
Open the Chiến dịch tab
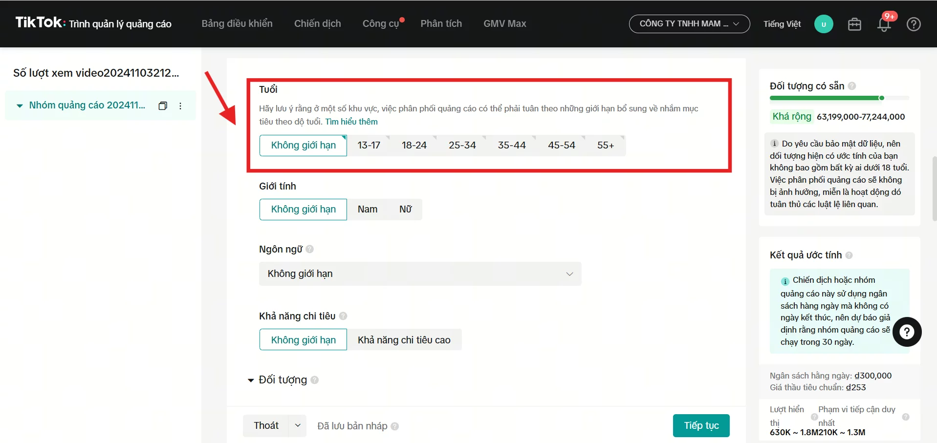coord(318,23)
